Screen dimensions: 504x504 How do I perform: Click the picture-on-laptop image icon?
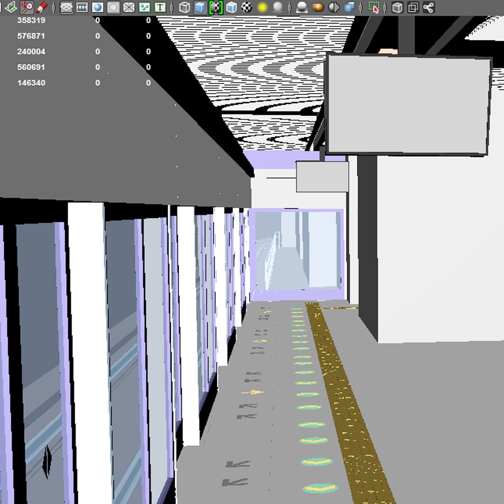pyautogui.click(x=11, y=7)
